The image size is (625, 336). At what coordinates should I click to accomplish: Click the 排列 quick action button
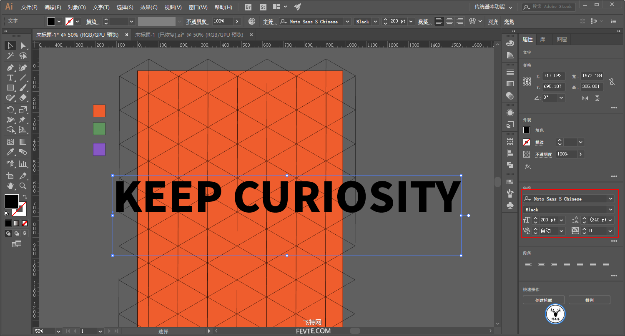589,300
